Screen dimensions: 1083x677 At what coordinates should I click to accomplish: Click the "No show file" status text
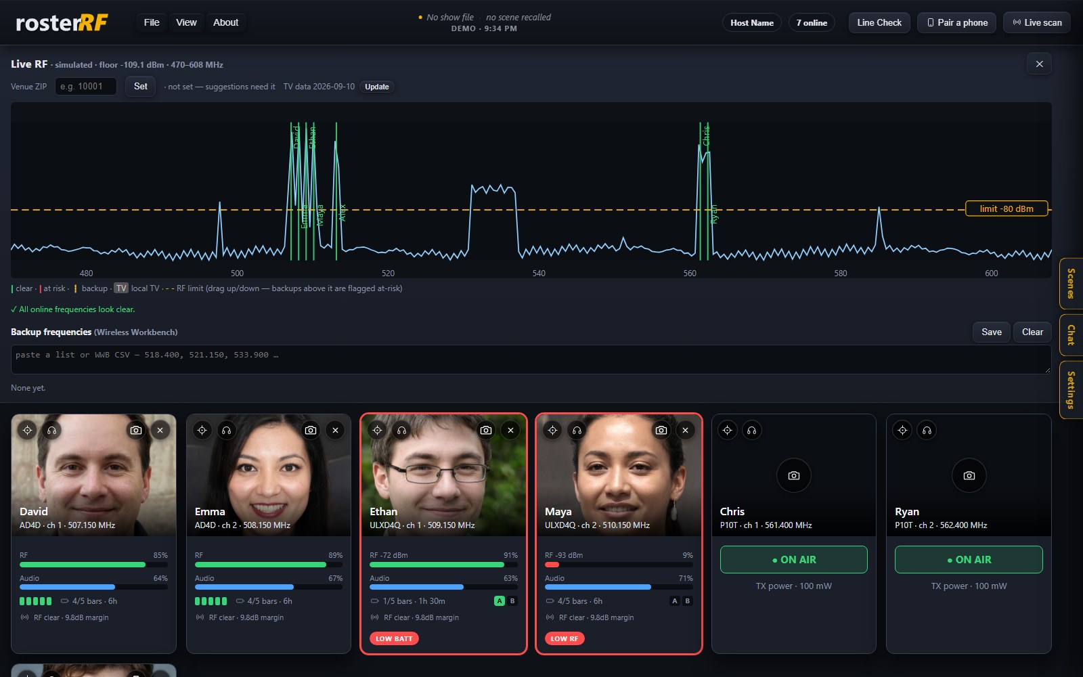pyautogui.click(x=450, y=17)
